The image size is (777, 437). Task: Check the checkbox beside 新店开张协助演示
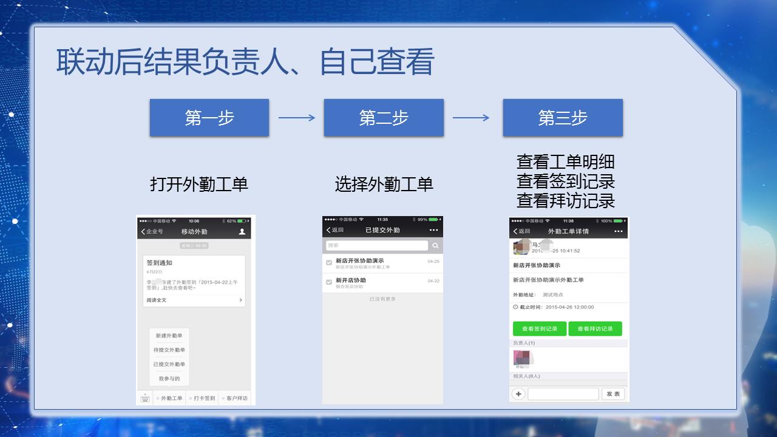(328, 263)
